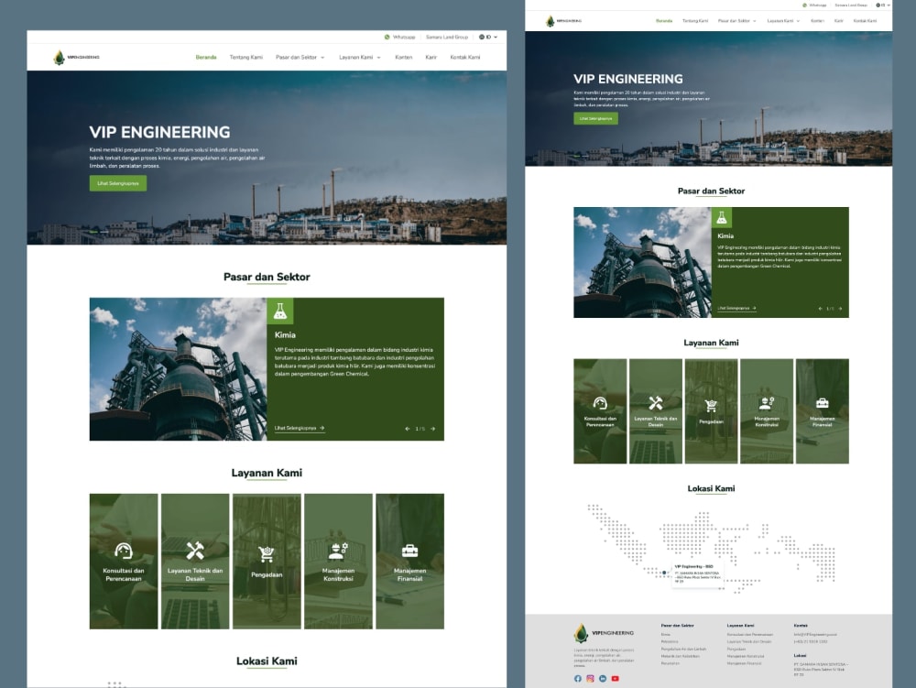
Task: Click Lihat Selengkapnya link in right Kimia card
Action: click(x=736, y=309)
